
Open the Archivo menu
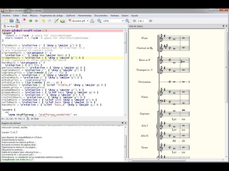tap(6, 16)
